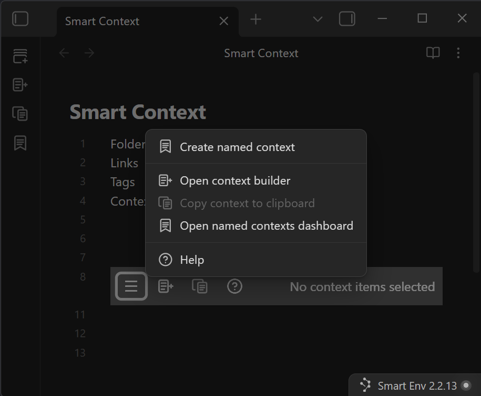This screenshot has width=481, height=396.
Task: Choose 'Open named contexts dashboard' from menu
Action: (266, 226)
